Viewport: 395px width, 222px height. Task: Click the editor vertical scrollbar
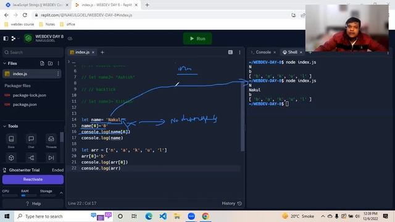243,116
